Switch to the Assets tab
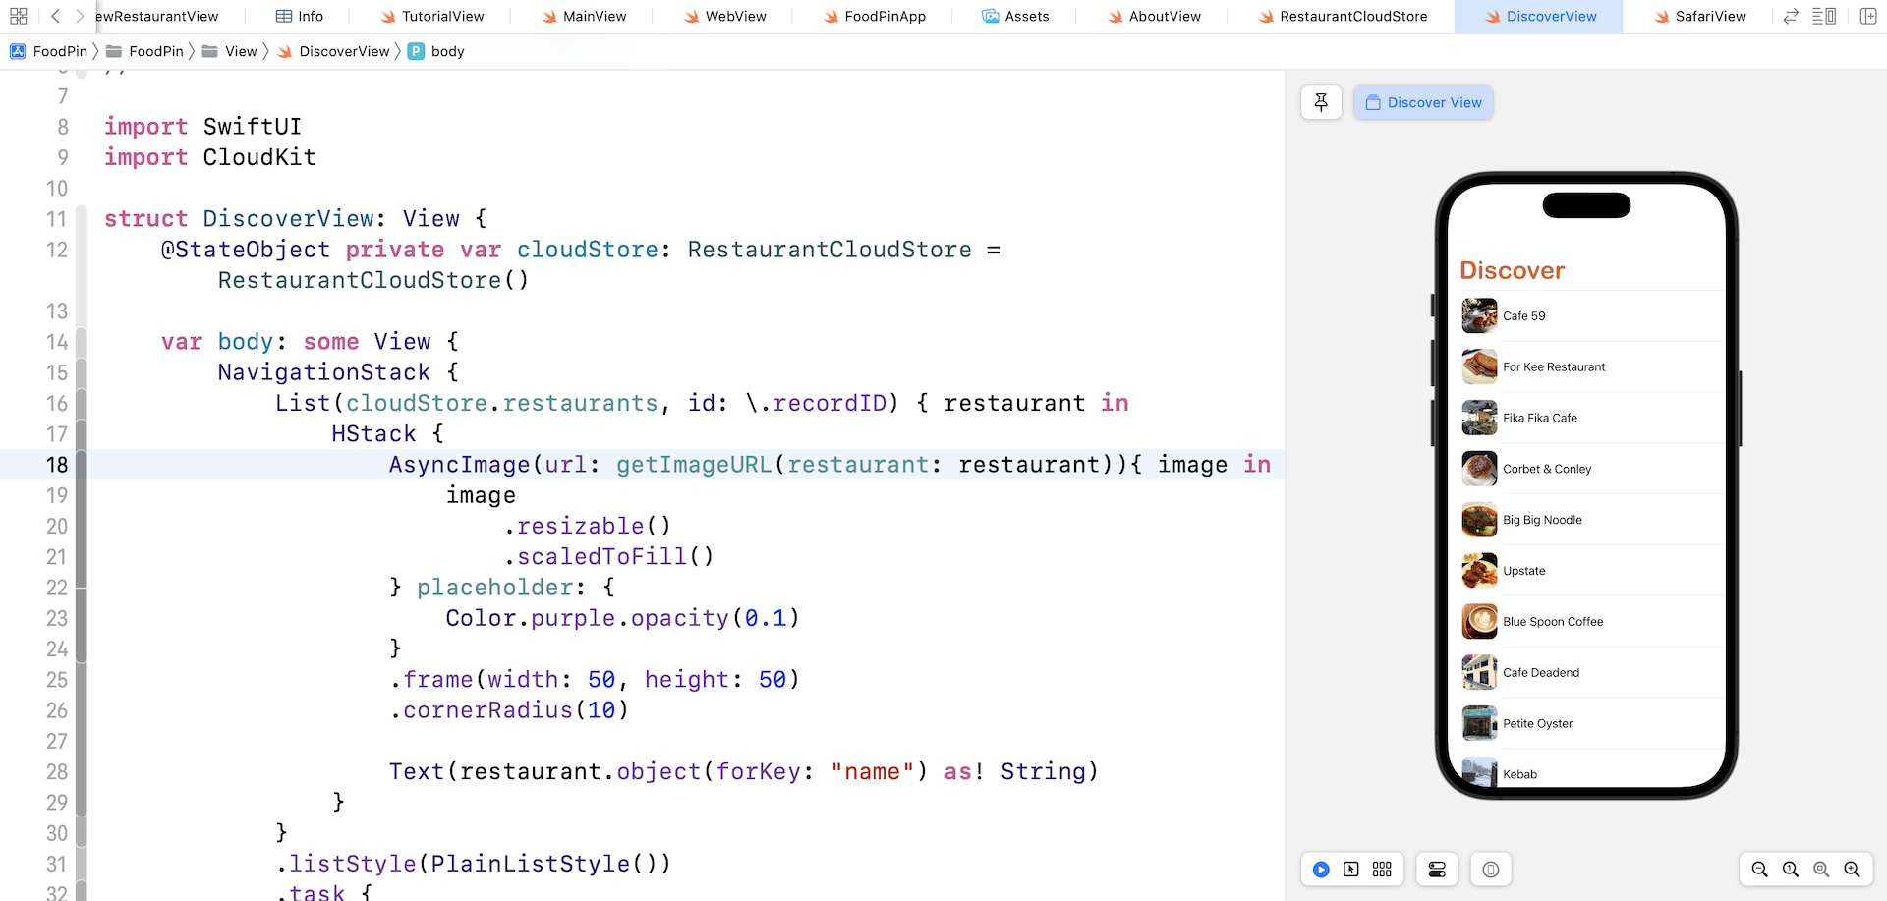The image size is (1887, 901). pos(1016,16)
